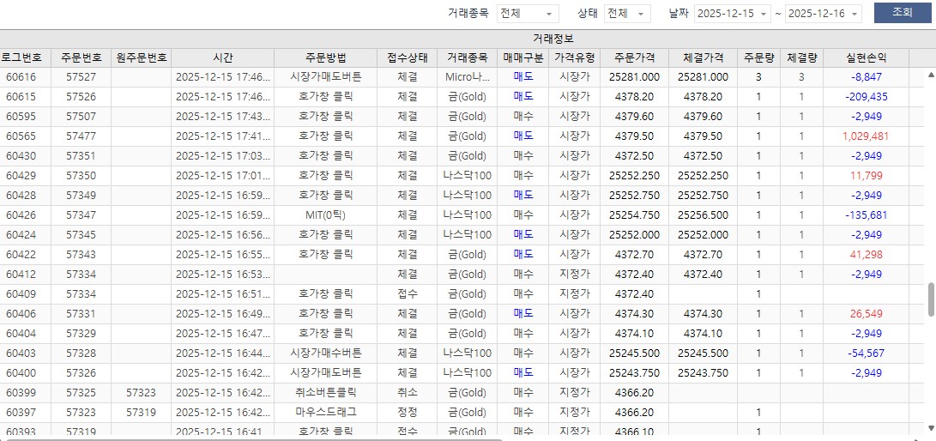Viewport: 936px width, 441px height.
Task: Click the scroll up arrow of the table
Action: pos(931,75)
